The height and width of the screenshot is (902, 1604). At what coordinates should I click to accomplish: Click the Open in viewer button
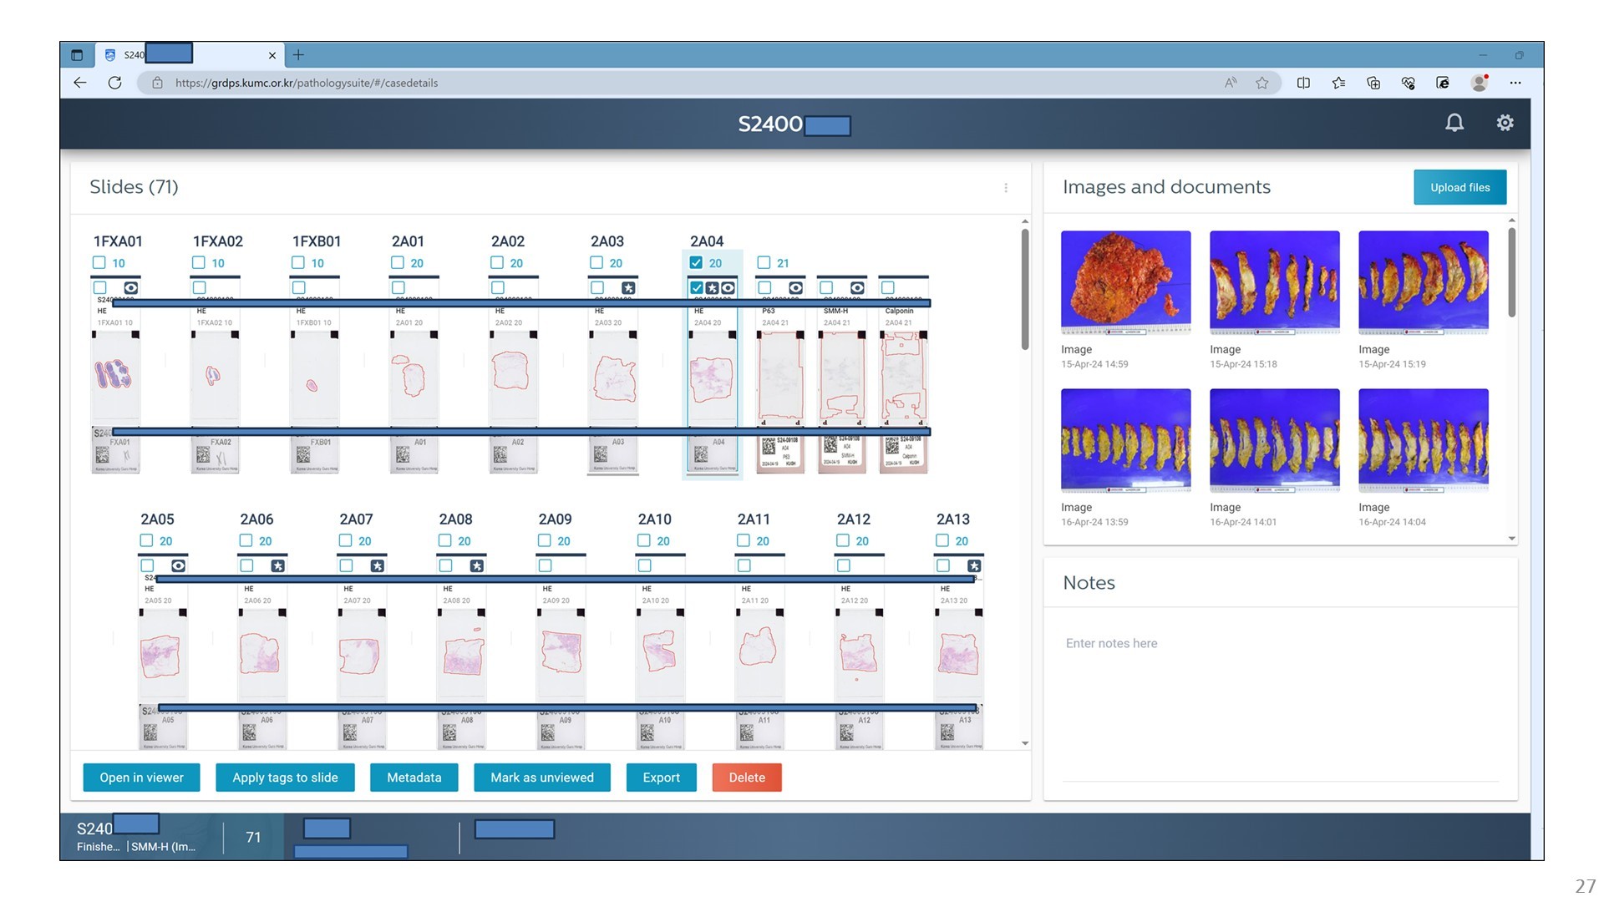[x=141, y=778]
